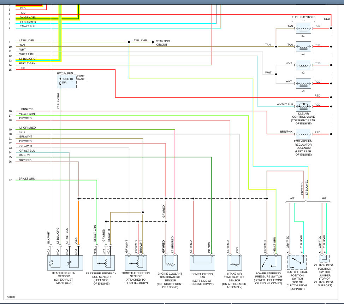
Task: Click fuel injector #4 coil symbol
Action: 303,46
